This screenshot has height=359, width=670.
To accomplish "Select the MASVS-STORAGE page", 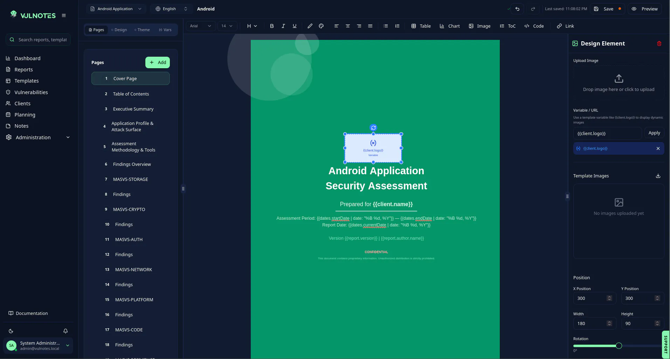I will point(131,179).
